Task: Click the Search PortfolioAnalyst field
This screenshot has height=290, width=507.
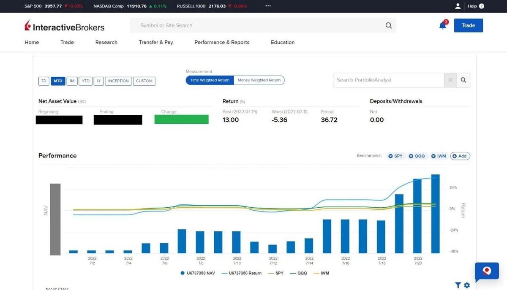Action: click(x=389, y=80)
